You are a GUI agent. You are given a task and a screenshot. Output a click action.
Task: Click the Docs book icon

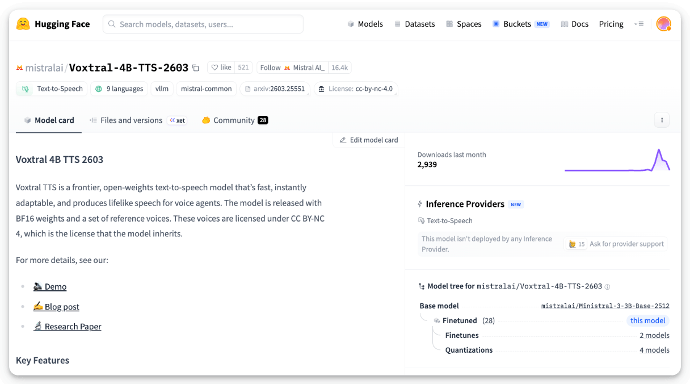click(565, 24)
